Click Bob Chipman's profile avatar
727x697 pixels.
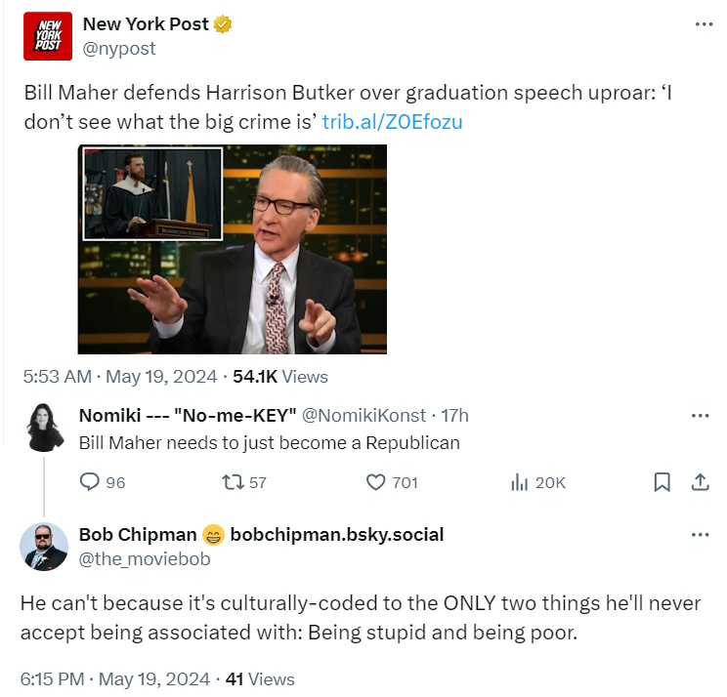[x=43, y=546]
